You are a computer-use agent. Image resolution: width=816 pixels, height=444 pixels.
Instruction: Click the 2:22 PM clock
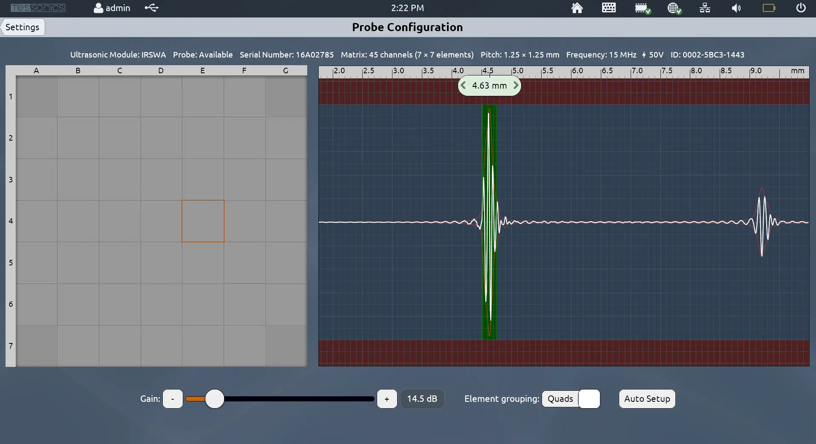pyautogui.click(x=408, y=8)
